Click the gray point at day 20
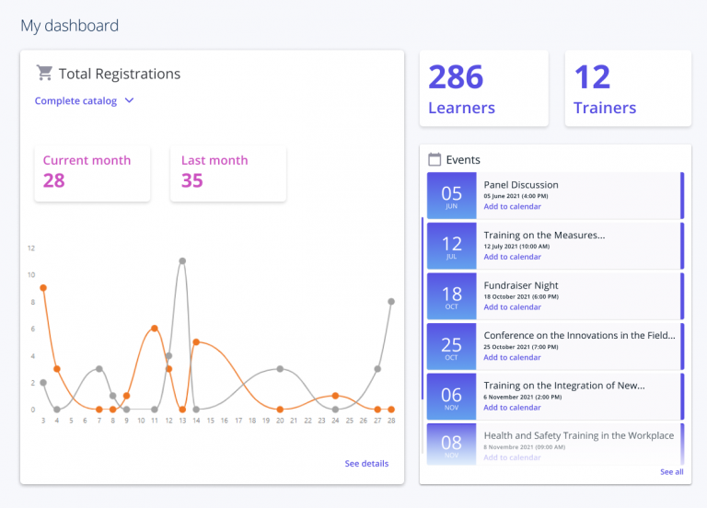This screenshot has height=508, width=707. click(x=280, y=369)
